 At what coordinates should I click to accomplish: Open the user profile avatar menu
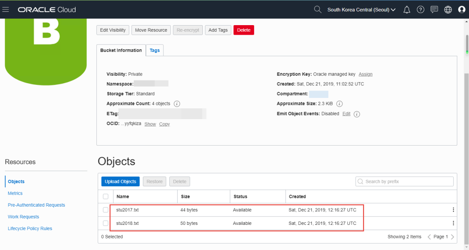[462, 10]
